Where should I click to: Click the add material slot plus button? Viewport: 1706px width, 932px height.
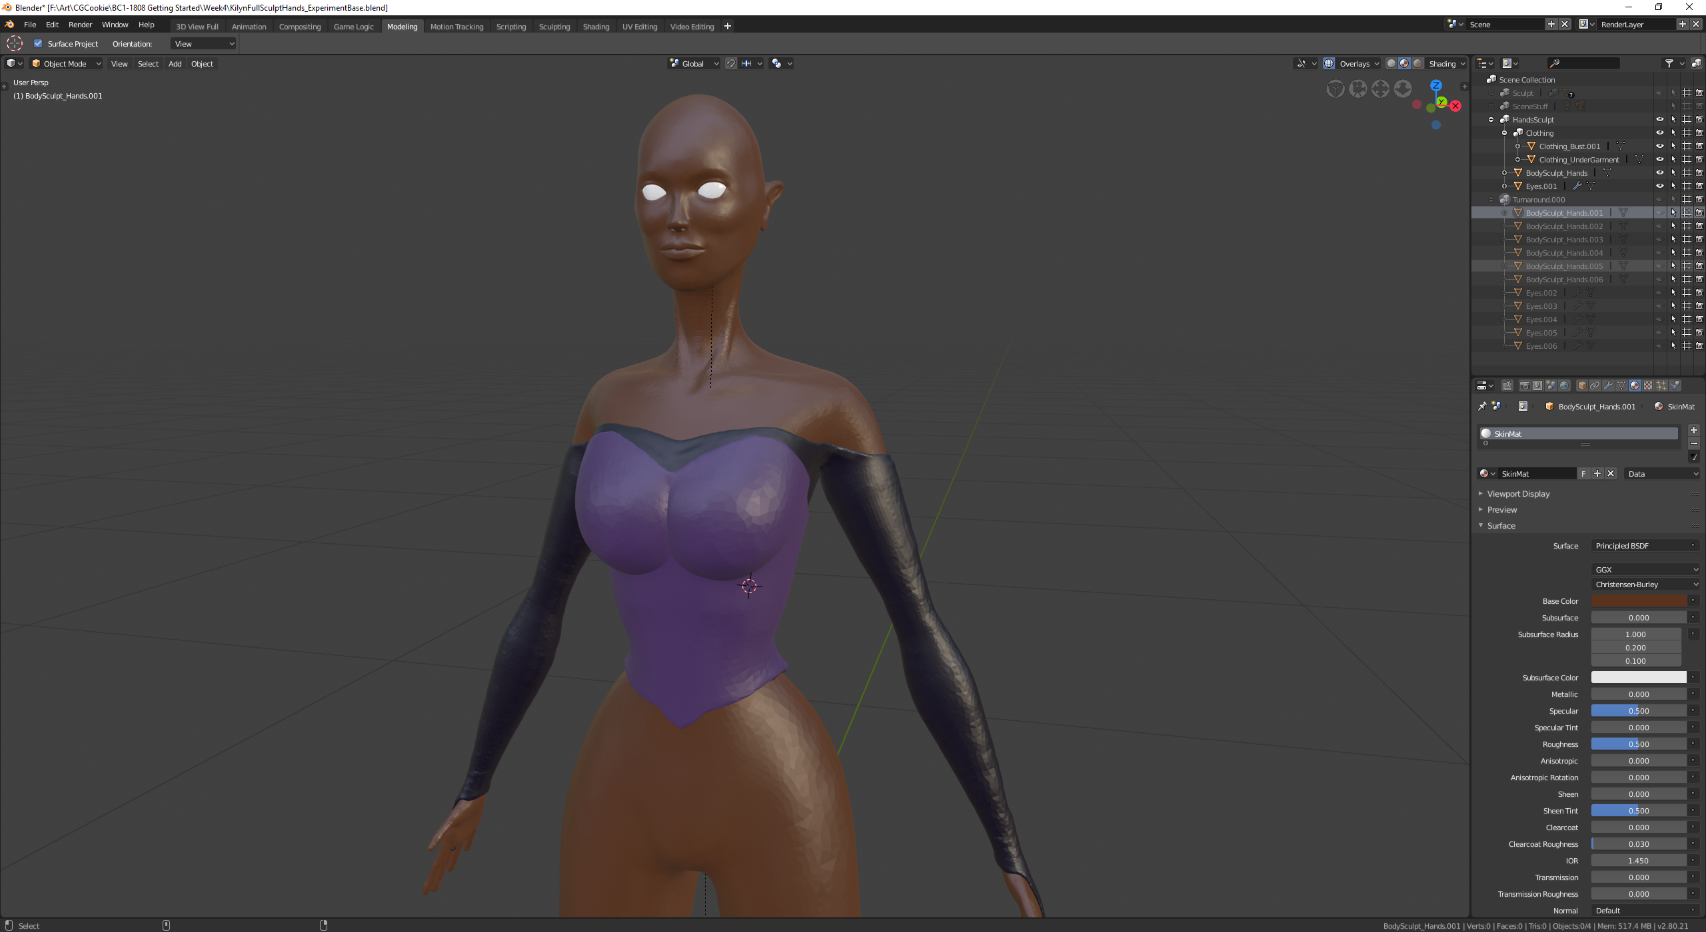(x=1693, y=430)
